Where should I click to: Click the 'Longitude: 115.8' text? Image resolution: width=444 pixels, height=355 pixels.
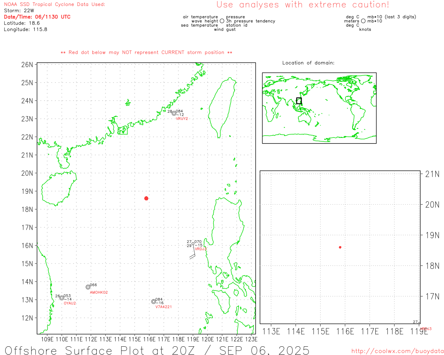(26, 29)
